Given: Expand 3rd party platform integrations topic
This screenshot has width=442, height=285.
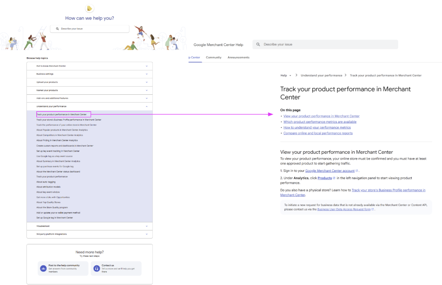Looking at the screenshot, I should (89, 234).
